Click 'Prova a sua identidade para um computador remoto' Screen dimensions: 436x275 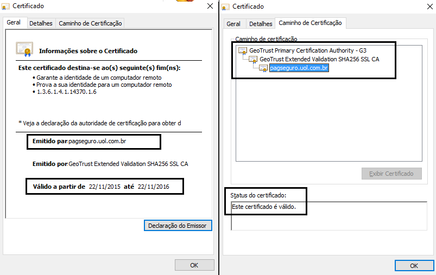point(104,85)
